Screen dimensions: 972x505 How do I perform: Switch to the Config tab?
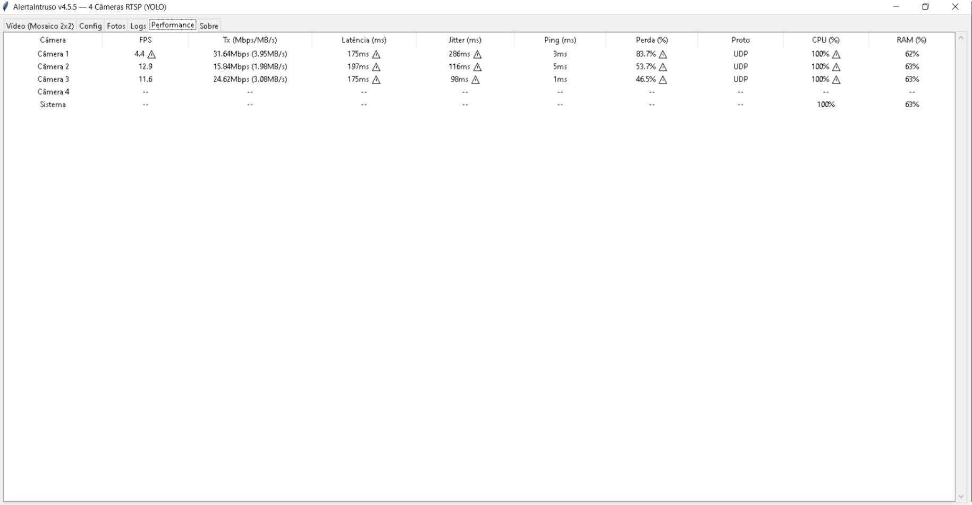tap(90, 26)
